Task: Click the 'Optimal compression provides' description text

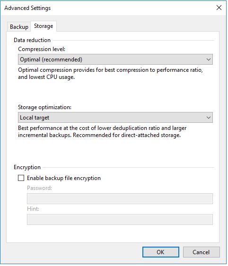Action: (110, 73)
